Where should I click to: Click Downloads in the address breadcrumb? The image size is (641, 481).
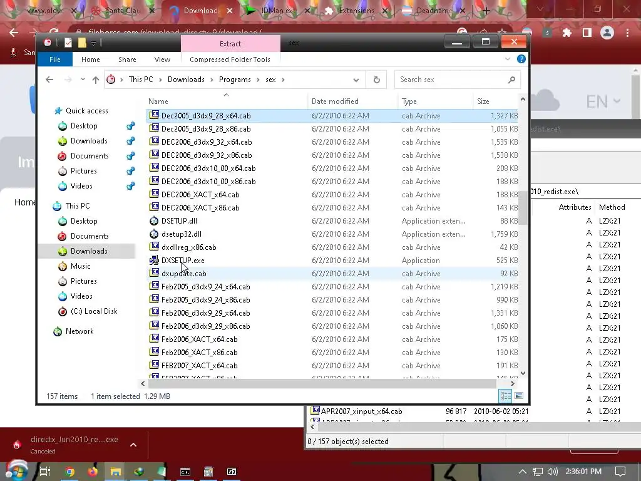coord(186,80)
